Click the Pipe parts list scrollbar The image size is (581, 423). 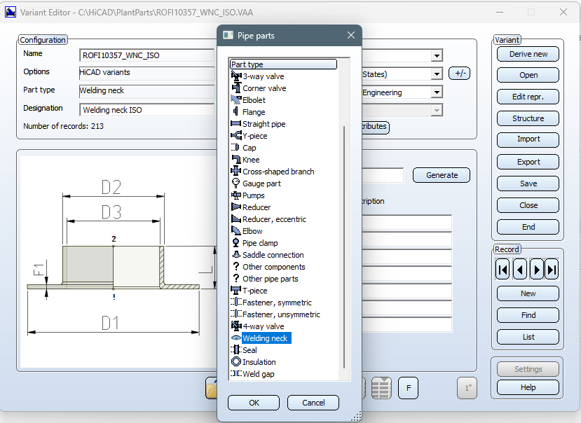343,245
